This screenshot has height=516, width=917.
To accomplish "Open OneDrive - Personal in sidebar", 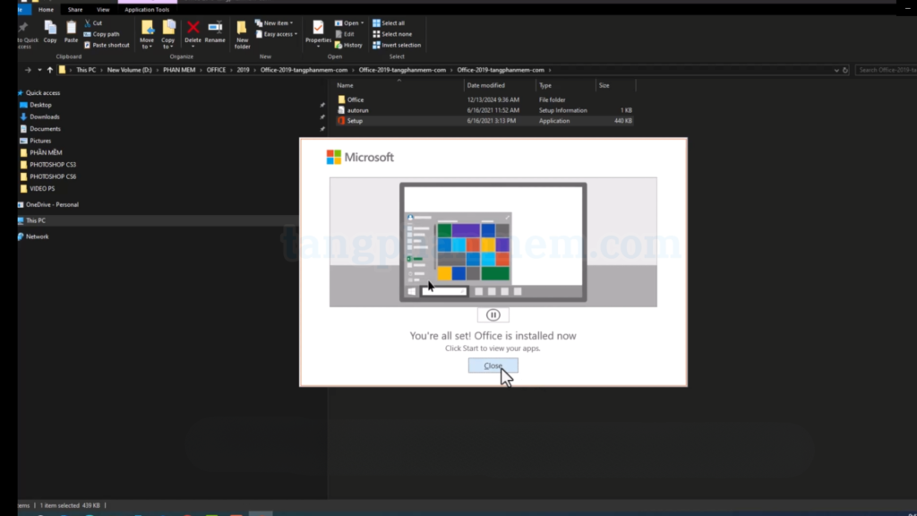I will (52, 205).
